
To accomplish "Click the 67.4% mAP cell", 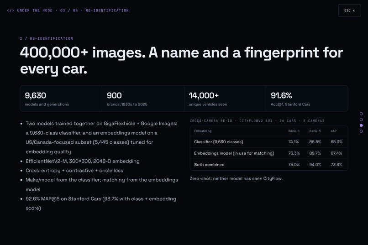I will (x=336, y=153).
